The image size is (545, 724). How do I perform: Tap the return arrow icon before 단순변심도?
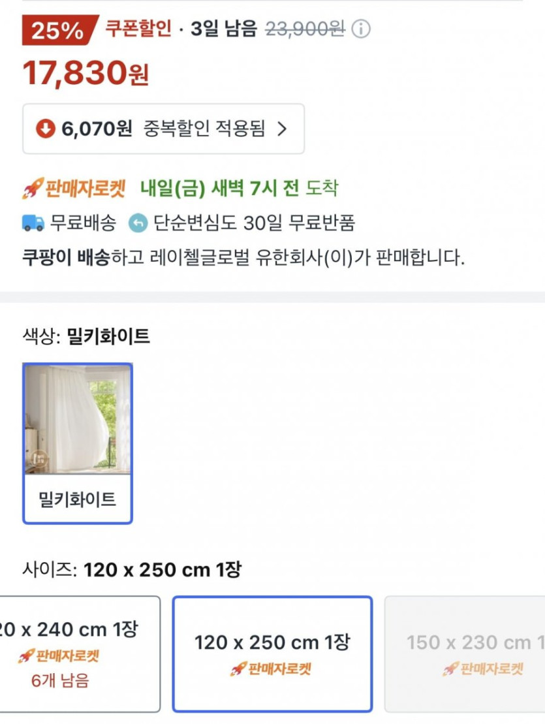pyautogui.click(x=138, y=223)
